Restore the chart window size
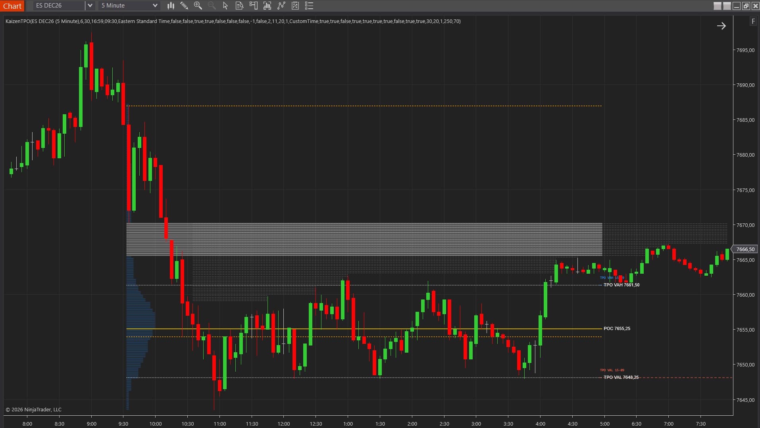The width and height of the screenshot is (760, 428). pyautogui.click(x=746, y=6)
